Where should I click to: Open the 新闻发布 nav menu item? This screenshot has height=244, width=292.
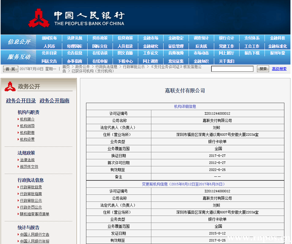[49, 38]
